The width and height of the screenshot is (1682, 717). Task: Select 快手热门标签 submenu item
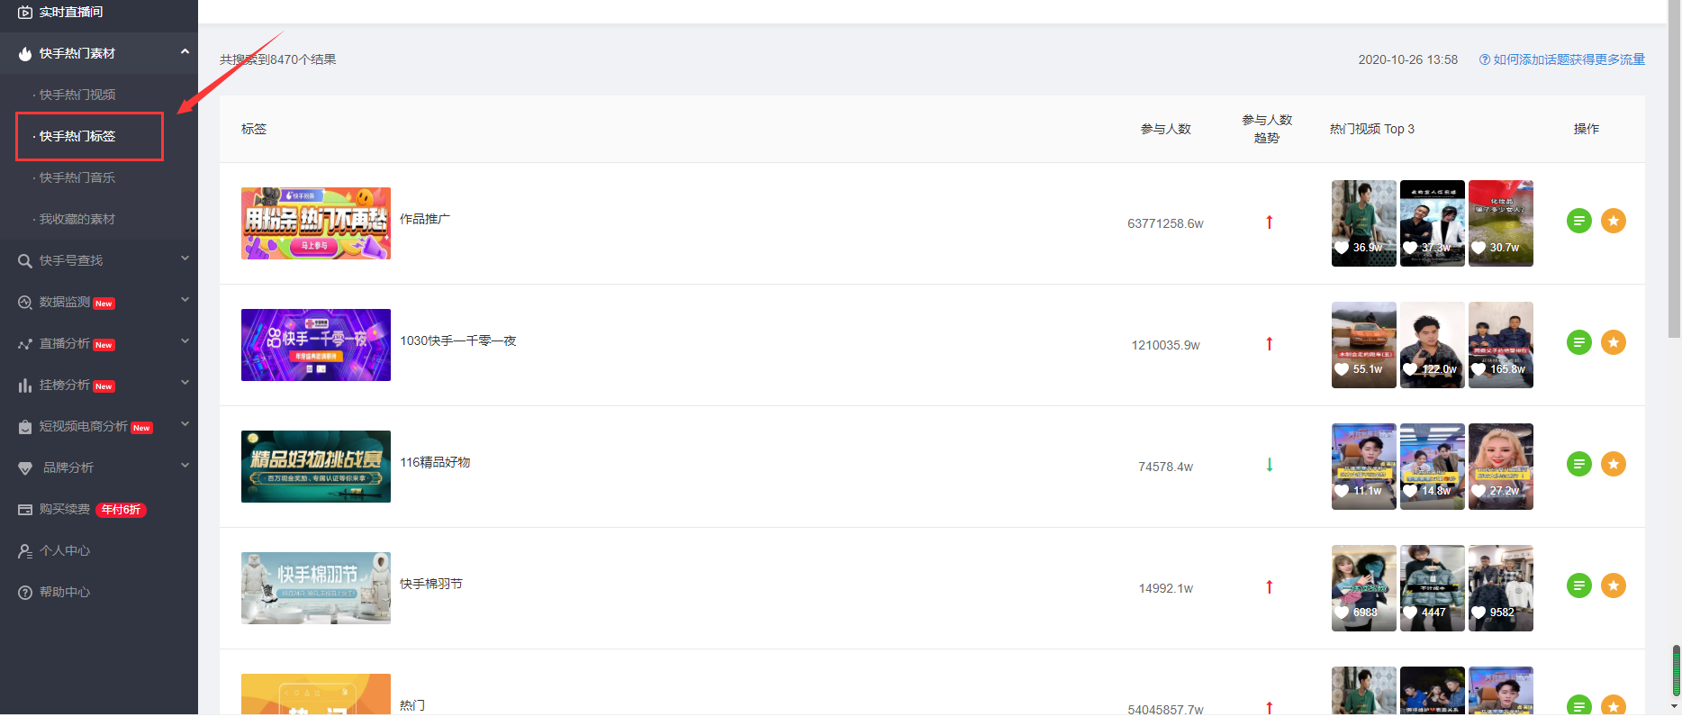(x=77, y=136)
